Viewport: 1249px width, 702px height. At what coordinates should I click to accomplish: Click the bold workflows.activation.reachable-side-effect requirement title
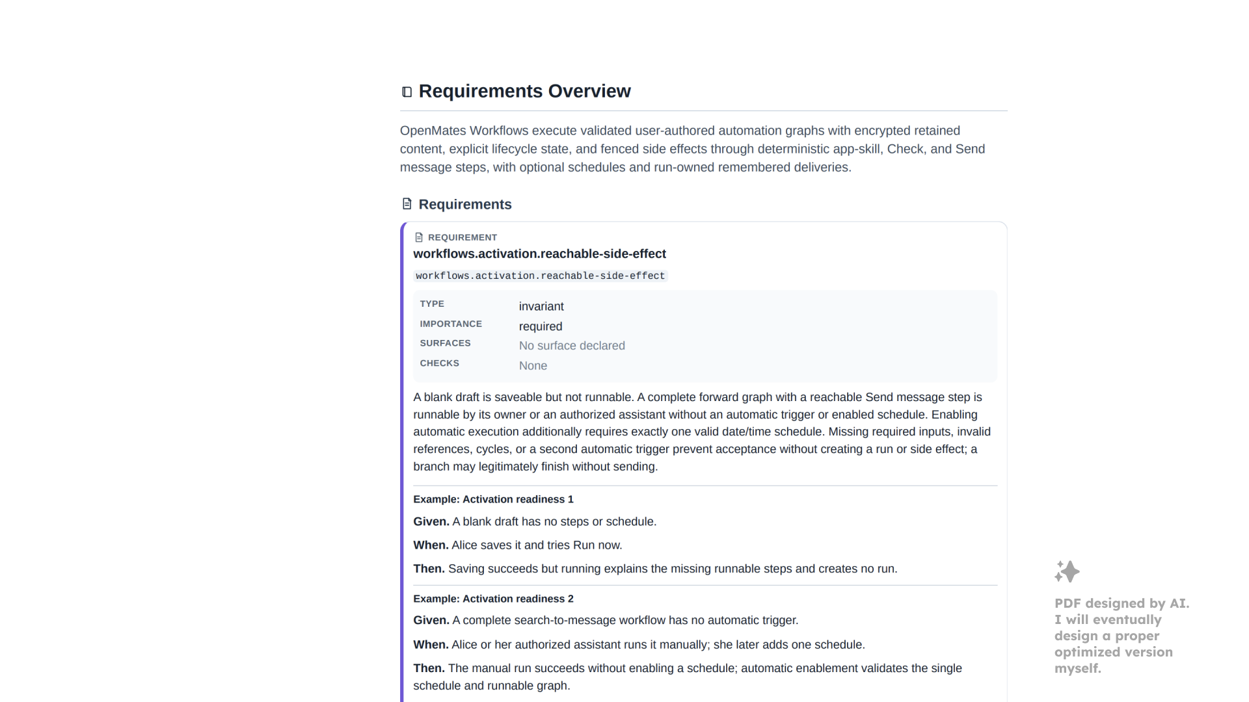pos(539,253)
